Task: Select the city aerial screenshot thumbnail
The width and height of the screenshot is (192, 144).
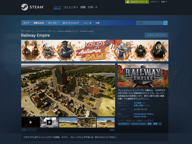Action: pos(87,122)
